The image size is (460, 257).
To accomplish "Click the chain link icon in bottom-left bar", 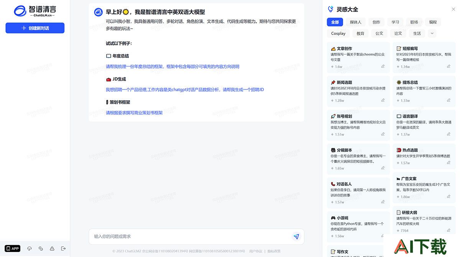I will (41, 249).
